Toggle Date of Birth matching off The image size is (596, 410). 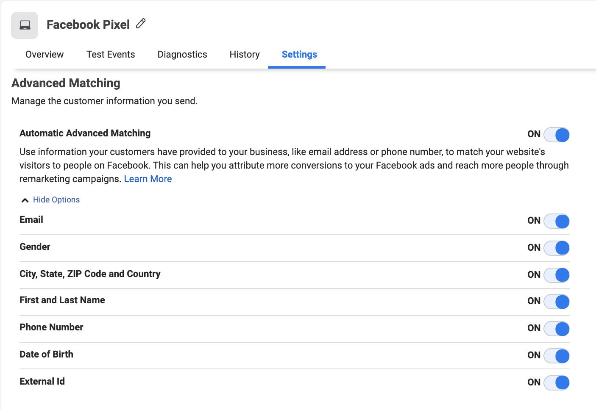coord(556,356)
